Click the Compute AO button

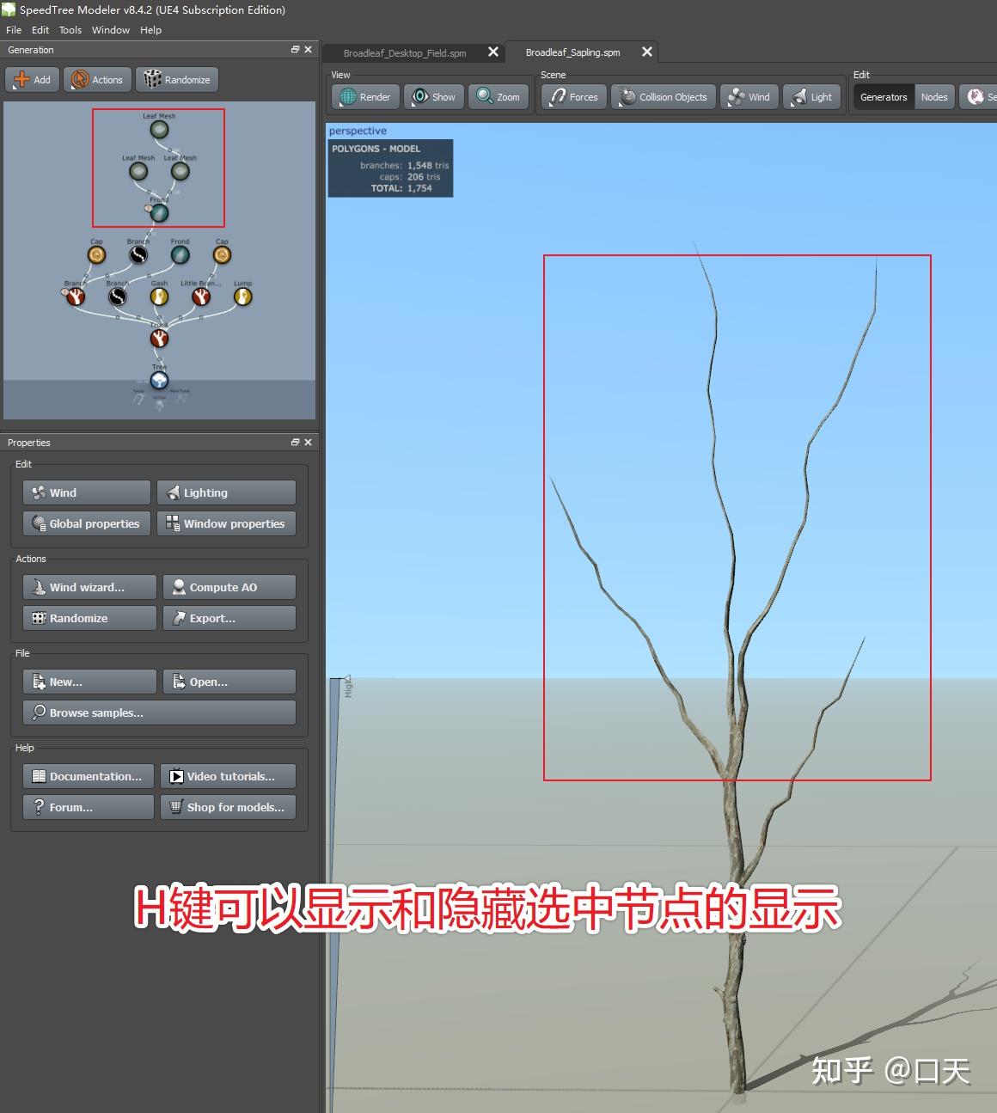229,586
